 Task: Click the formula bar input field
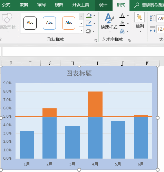point(83,52)
